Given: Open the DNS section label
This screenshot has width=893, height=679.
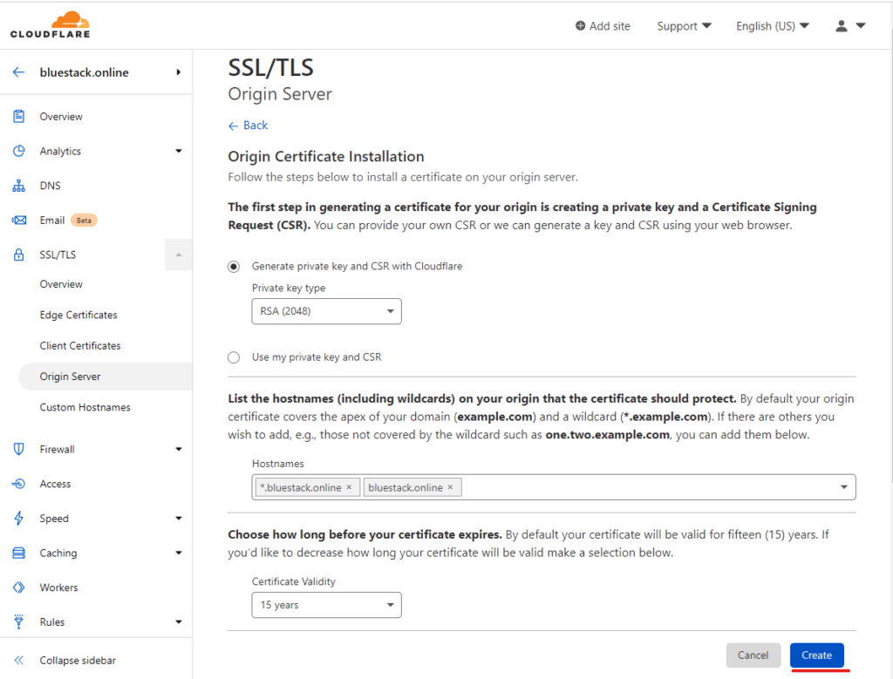Looking at the screenshot, I should pyautogui.click(x=50, y=186).
